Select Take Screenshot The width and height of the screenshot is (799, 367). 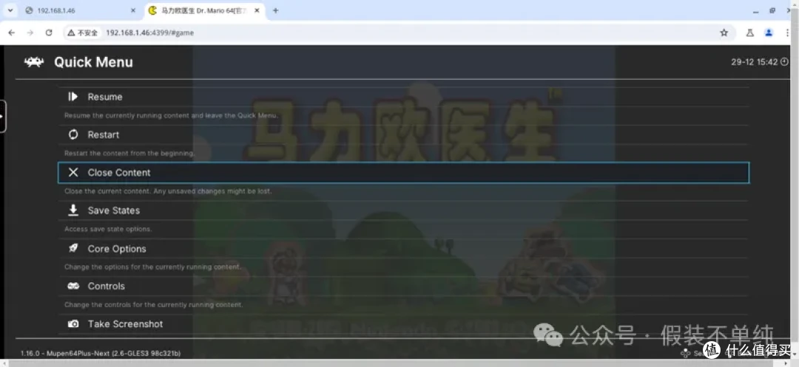(404, 323)
